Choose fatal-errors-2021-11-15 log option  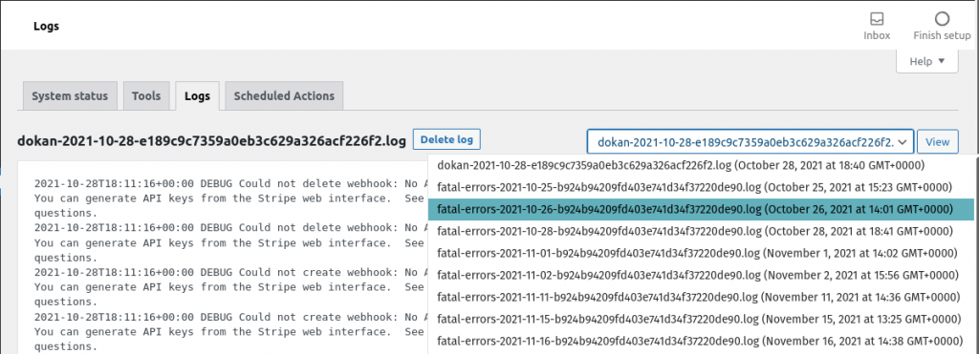coord(701,319)
